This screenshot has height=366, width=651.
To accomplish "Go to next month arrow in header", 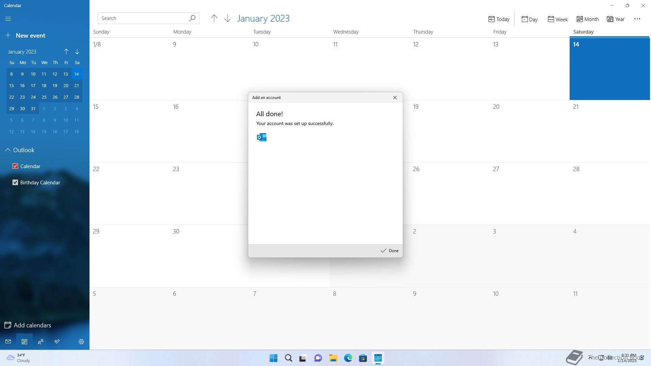I will 228,19.
